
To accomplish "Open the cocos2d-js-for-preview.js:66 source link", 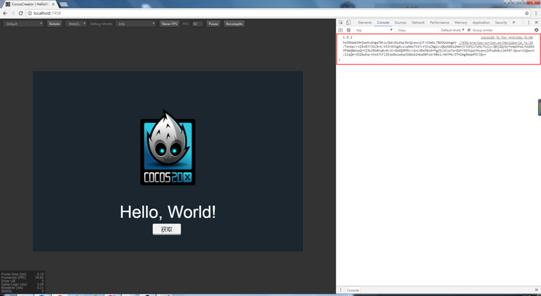I will [x=507, y=37].
